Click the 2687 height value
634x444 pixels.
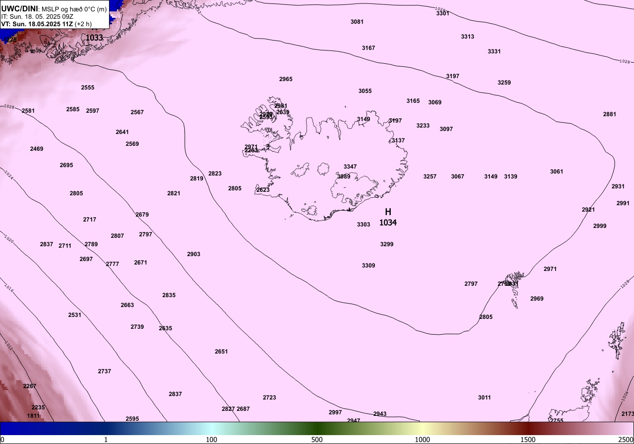(x=243, y=409)
